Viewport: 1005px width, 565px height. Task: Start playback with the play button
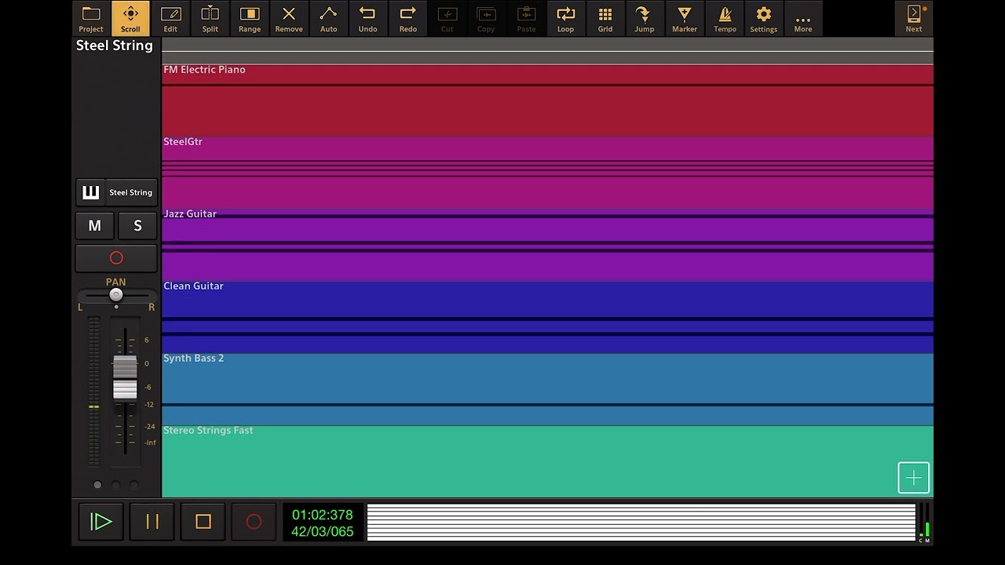coord(101,522)
